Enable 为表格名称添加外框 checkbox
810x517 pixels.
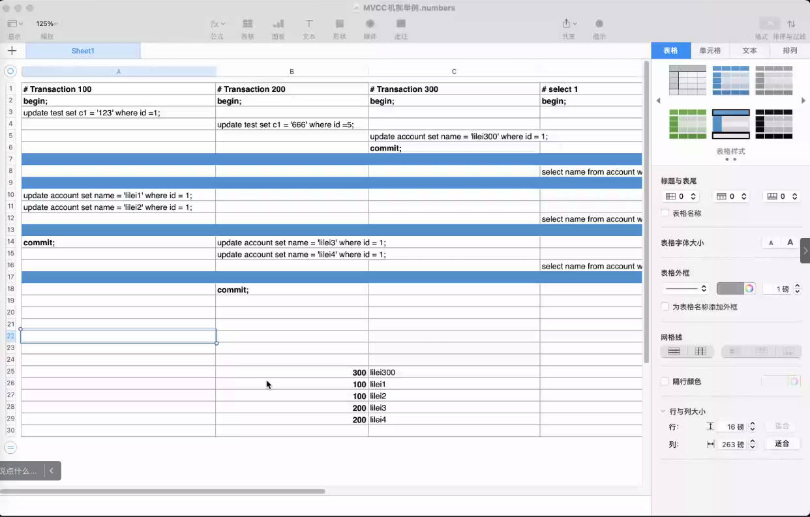[665, 306]
